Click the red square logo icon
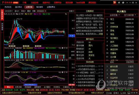 coord(114,3)
